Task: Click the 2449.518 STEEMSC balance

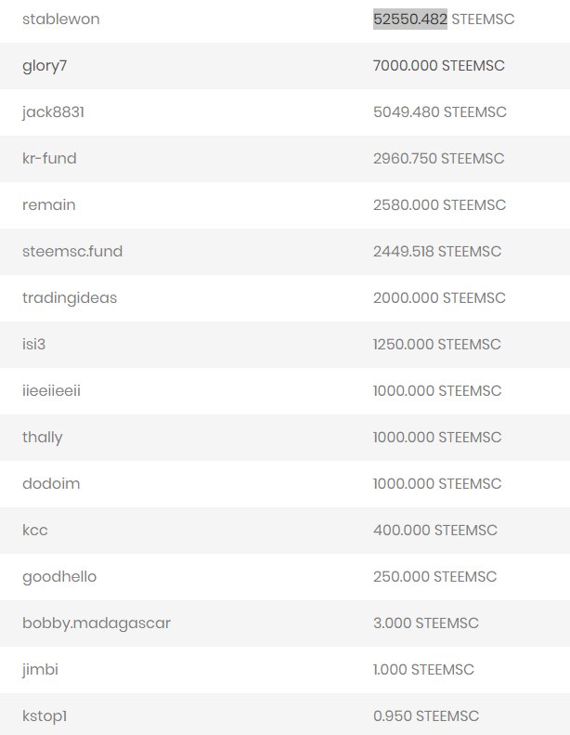Action: [436, 251]
